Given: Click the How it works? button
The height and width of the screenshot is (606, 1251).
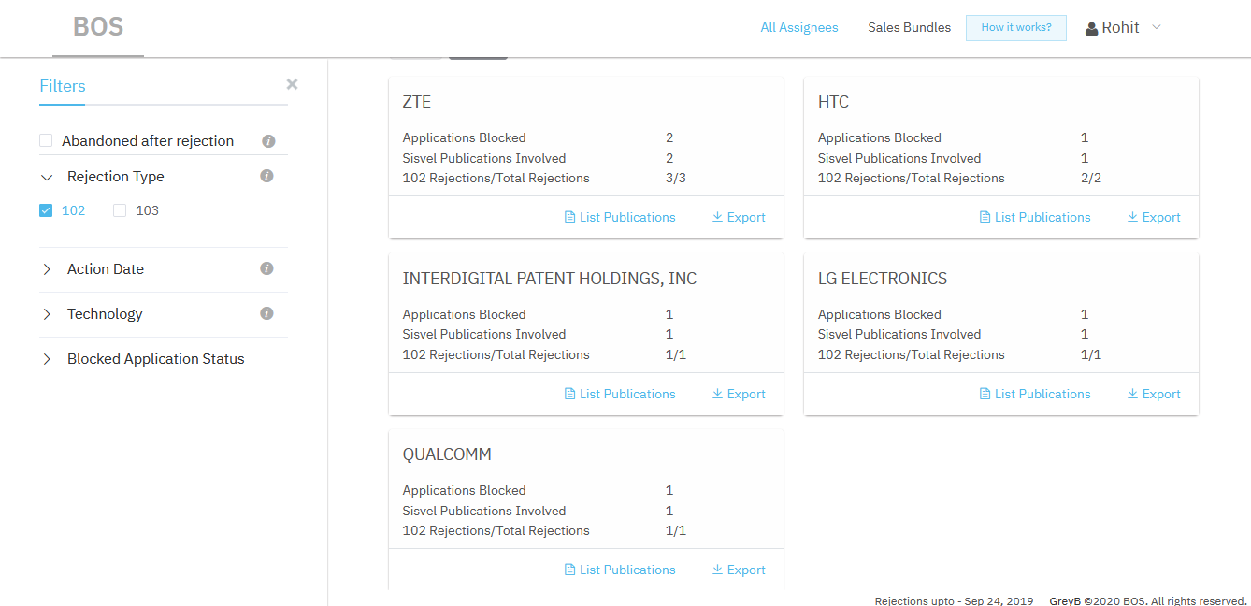Looking at the screenshot, I should 1015,28.
